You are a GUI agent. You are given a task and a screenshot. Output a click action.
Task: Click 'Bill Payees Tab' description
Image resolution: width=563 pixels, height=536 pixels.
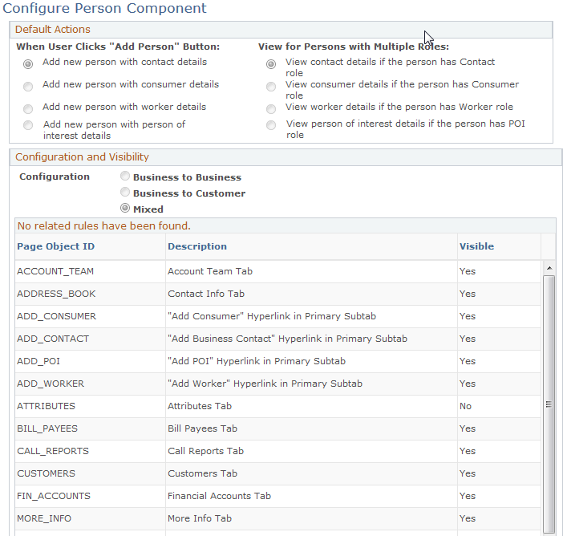[x=203, y=428]
